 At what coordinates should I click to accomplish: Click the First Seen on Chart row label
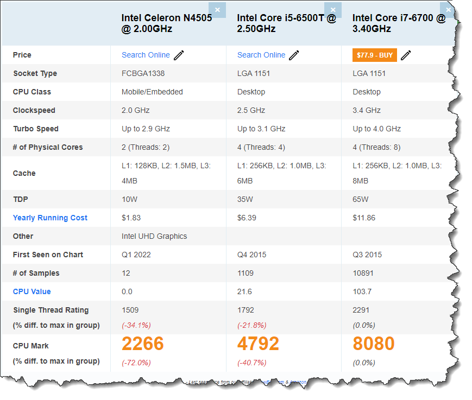click(x=48, y=255)
